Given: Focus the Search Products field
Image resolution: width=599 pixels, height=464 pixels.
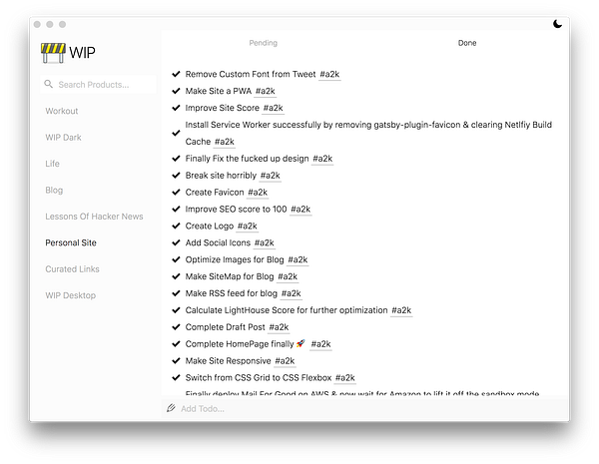Looking at the screenshot, I should (100, 85).
